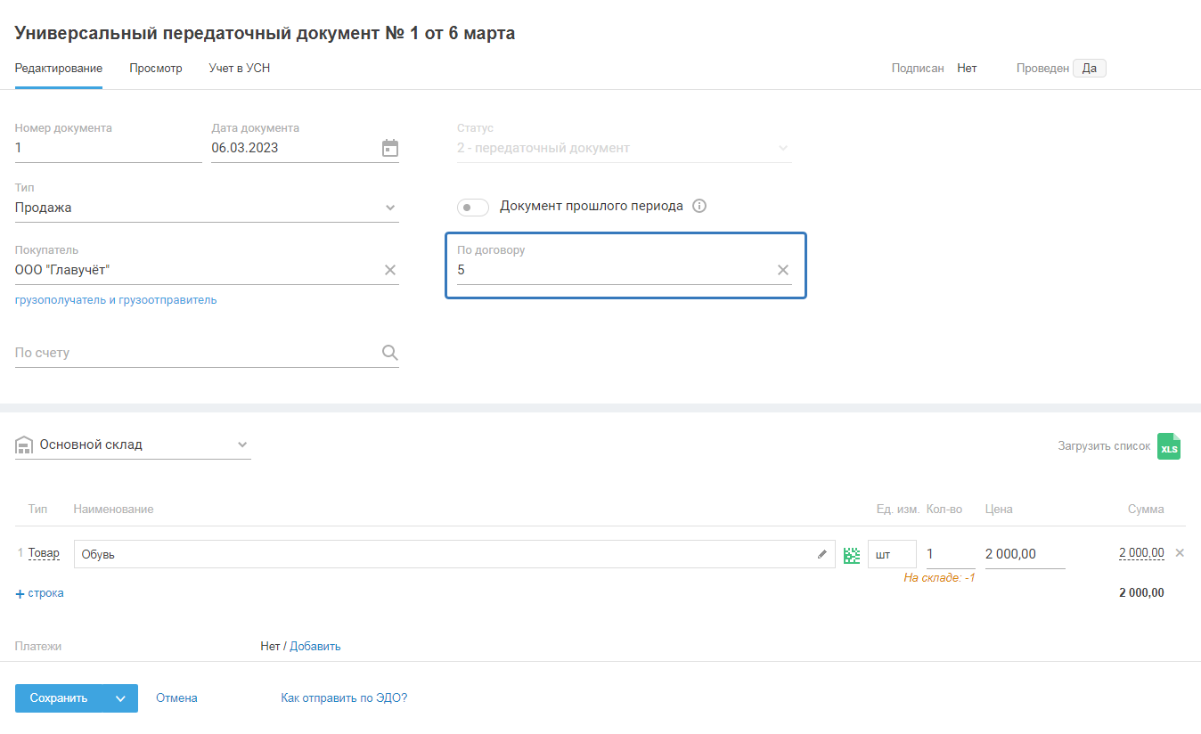Switch to the Просмотр tab
1201x734 pixels.
(156, 69)
